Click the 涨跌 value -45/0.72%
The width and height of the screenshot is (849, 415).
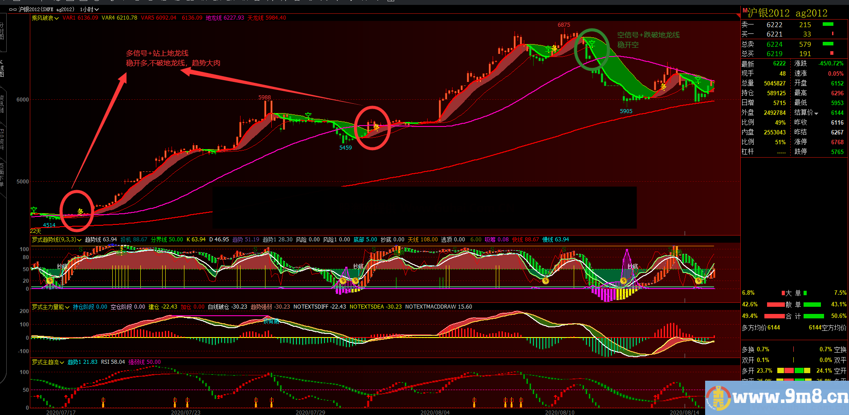pyautogui.click(x=831, y=64)
